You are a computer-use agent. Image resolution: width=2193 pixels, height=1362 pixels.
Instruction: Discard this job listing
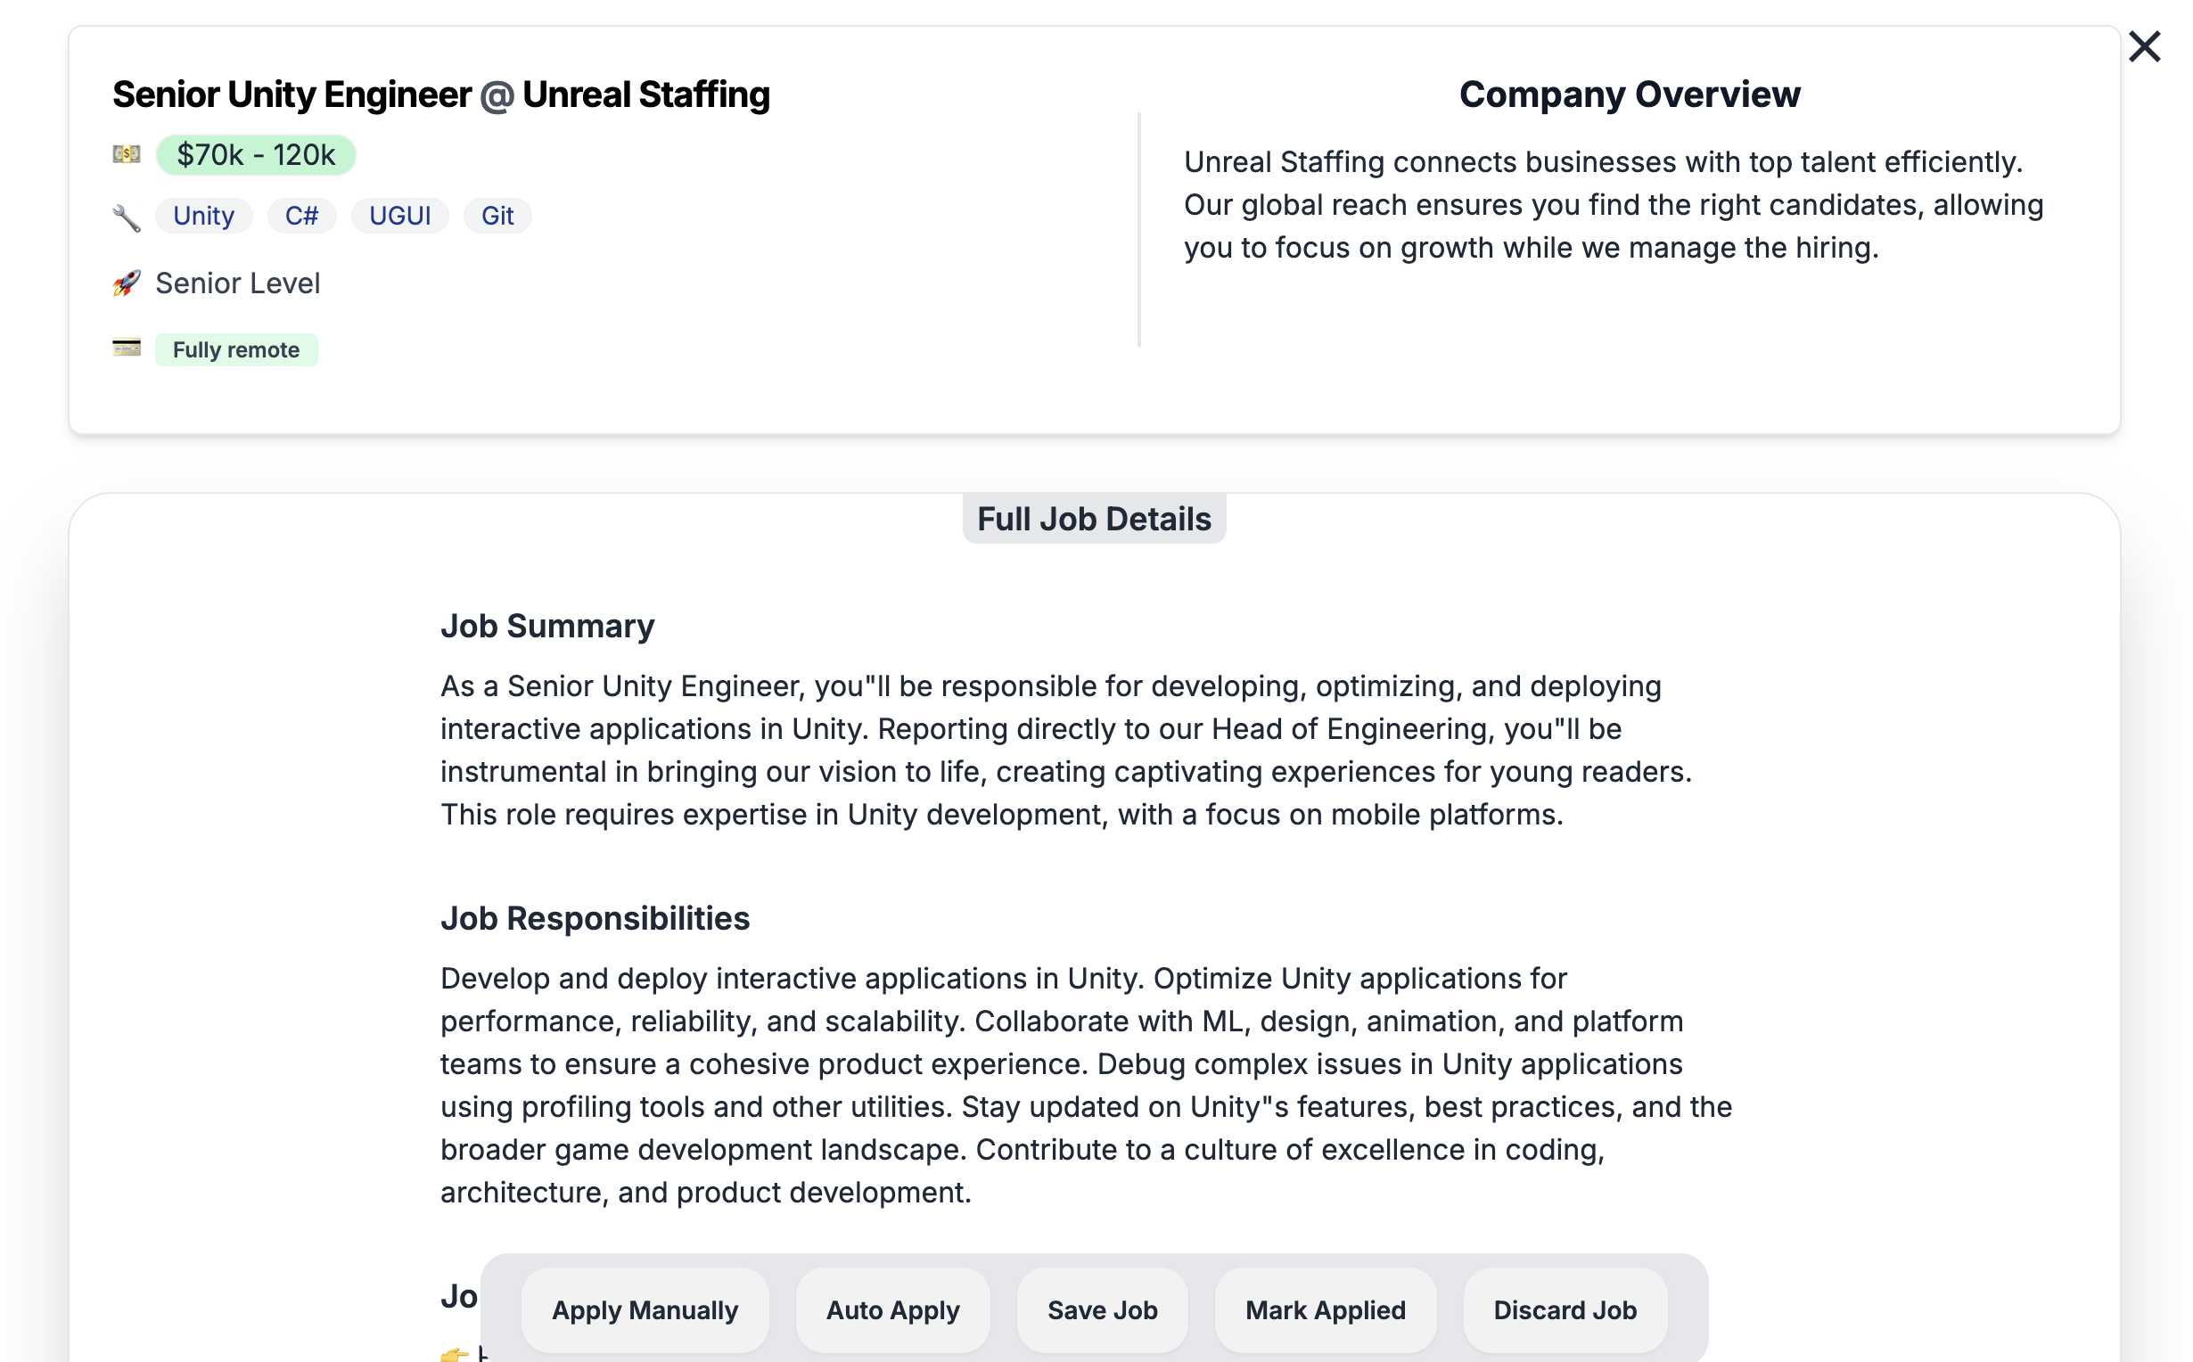click(x=1565, y=1309)
